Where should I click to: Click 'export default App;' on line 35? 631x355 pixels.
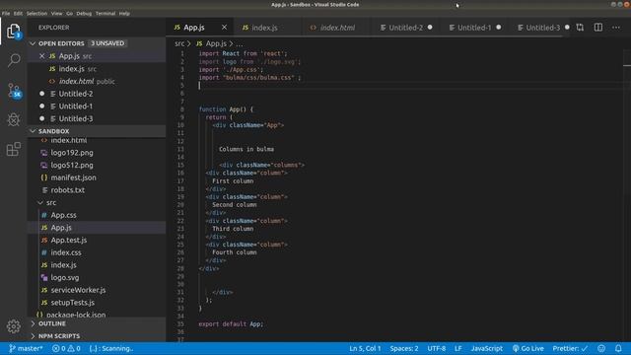tap(231, 323)
